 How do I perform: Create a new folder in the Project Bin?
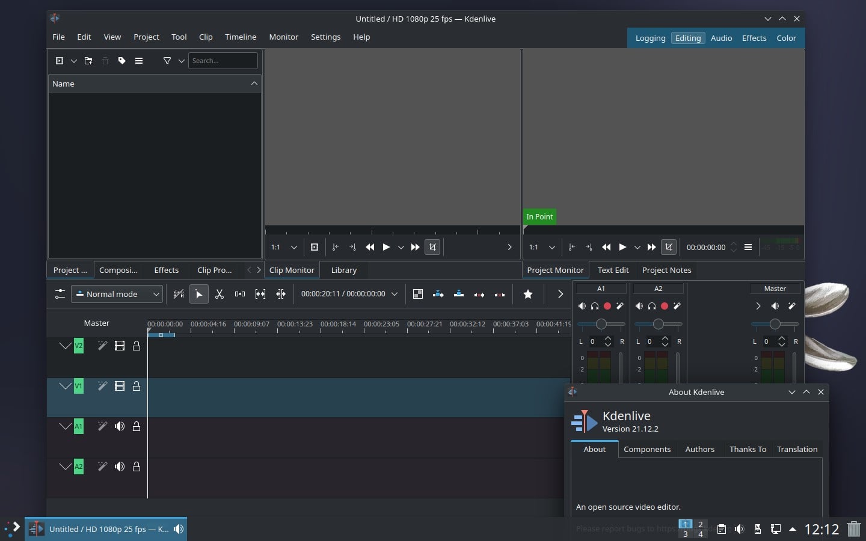(x=88, y=61)
